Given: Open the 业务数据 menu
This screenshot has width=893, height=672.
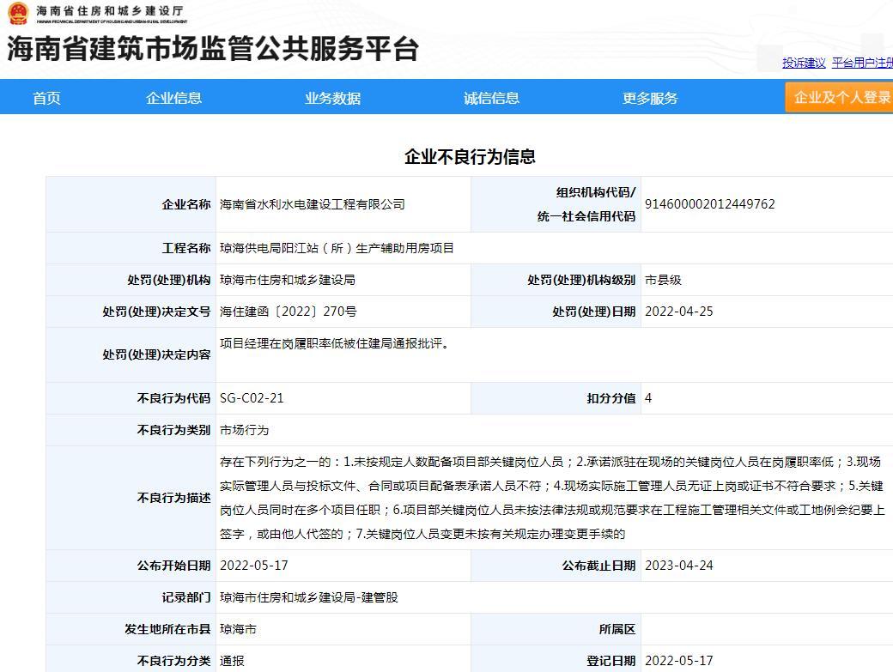Looking at the screenshot, I should tap(332, 98).
